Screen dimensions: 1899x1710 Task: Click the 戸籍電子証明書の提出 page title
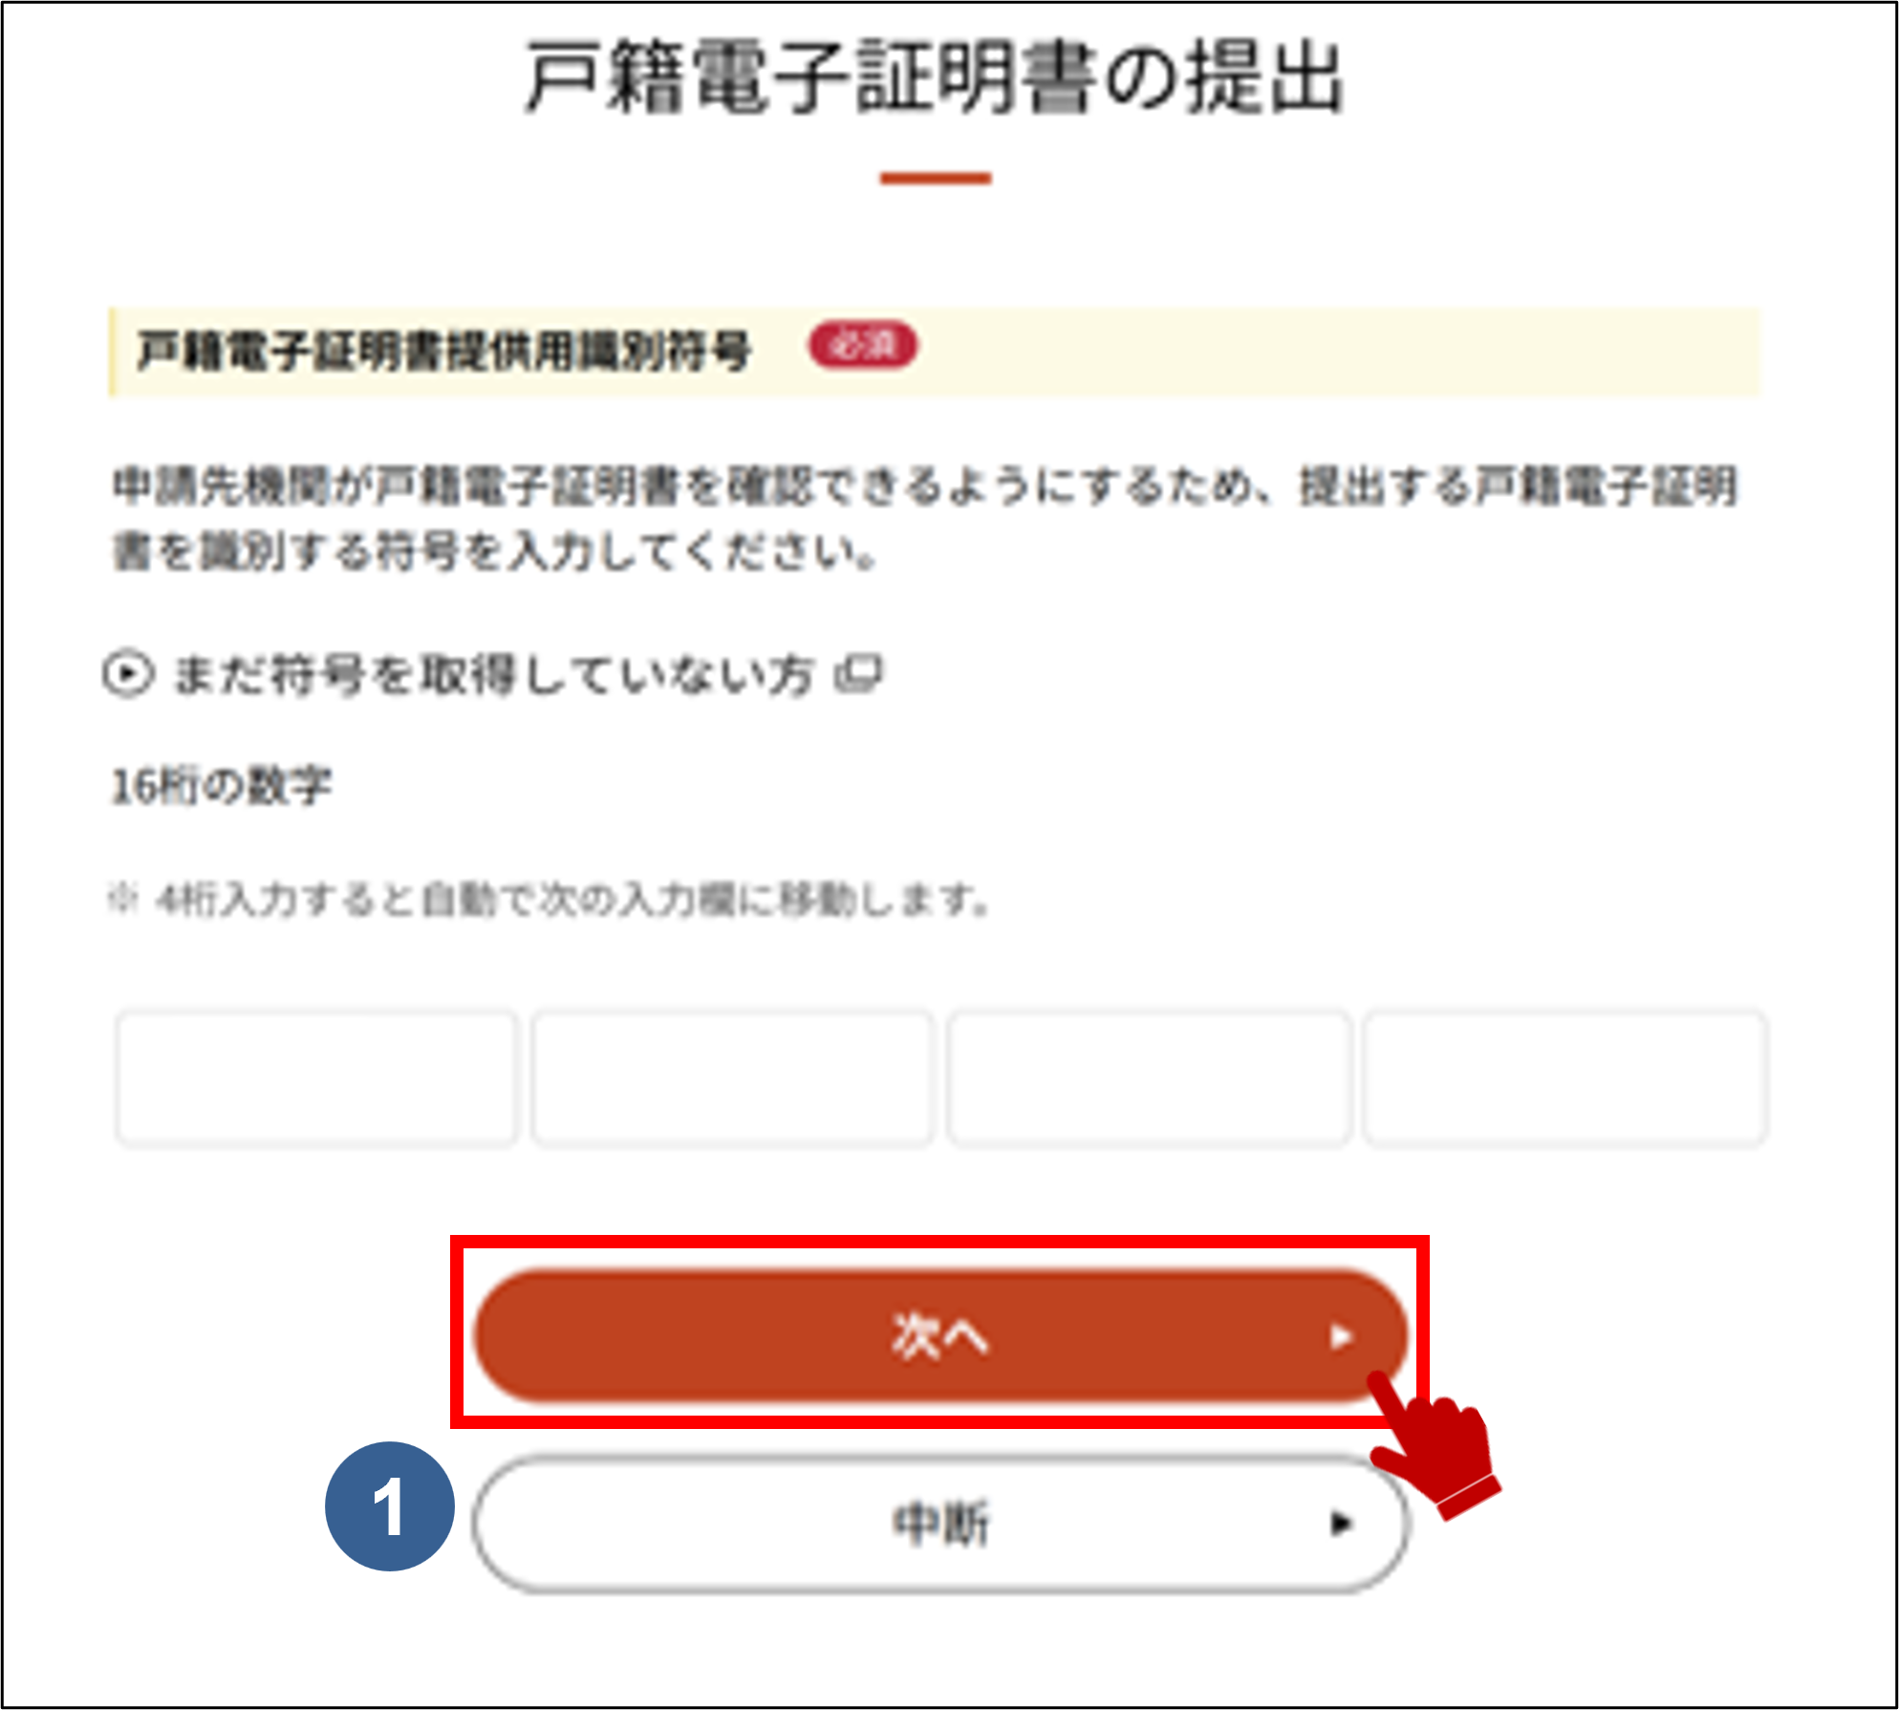tap(936, 76)
